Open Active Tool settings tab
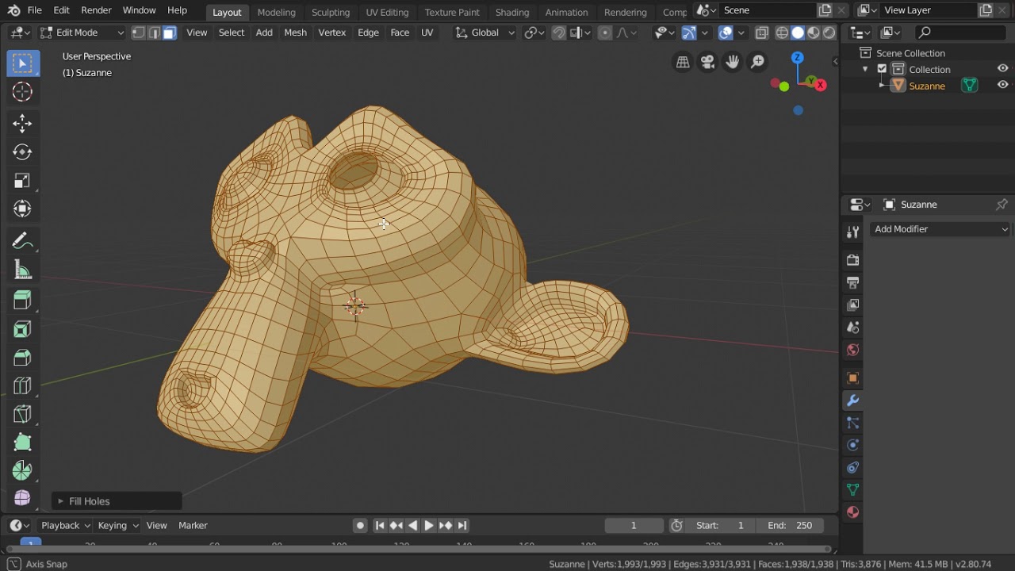The width and height of the screenshot is (1015, 571). (853, 232)
